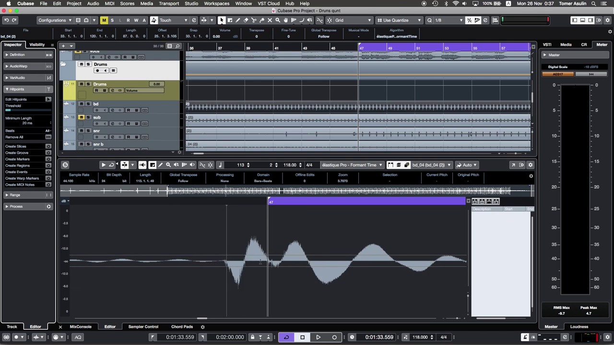Select the Zoom magnifier tool in toolbar
614x345 pixels.
pyautogui.click(x=278, y=20)
